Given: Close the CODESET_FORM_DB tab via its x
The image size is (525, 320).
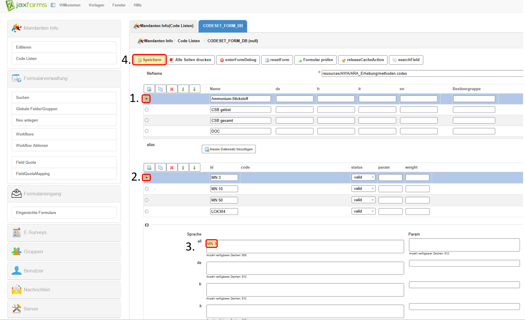Looking at the screenshot, I should [x=245, y=26].
